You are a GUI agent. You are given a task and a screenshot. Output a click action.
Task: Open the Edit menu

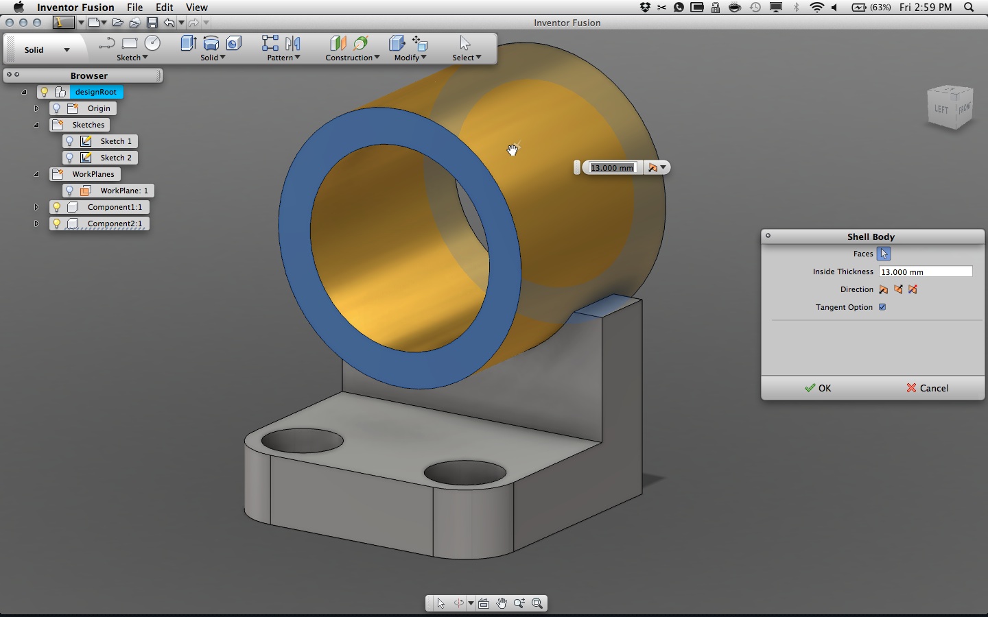(165, 8)
